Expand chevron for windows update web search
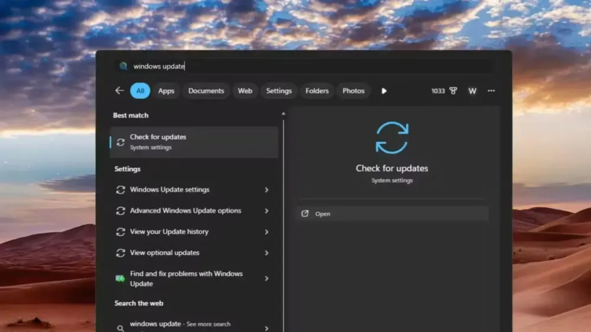This screenshot has height=332, width=591. [x=267, y=328]
